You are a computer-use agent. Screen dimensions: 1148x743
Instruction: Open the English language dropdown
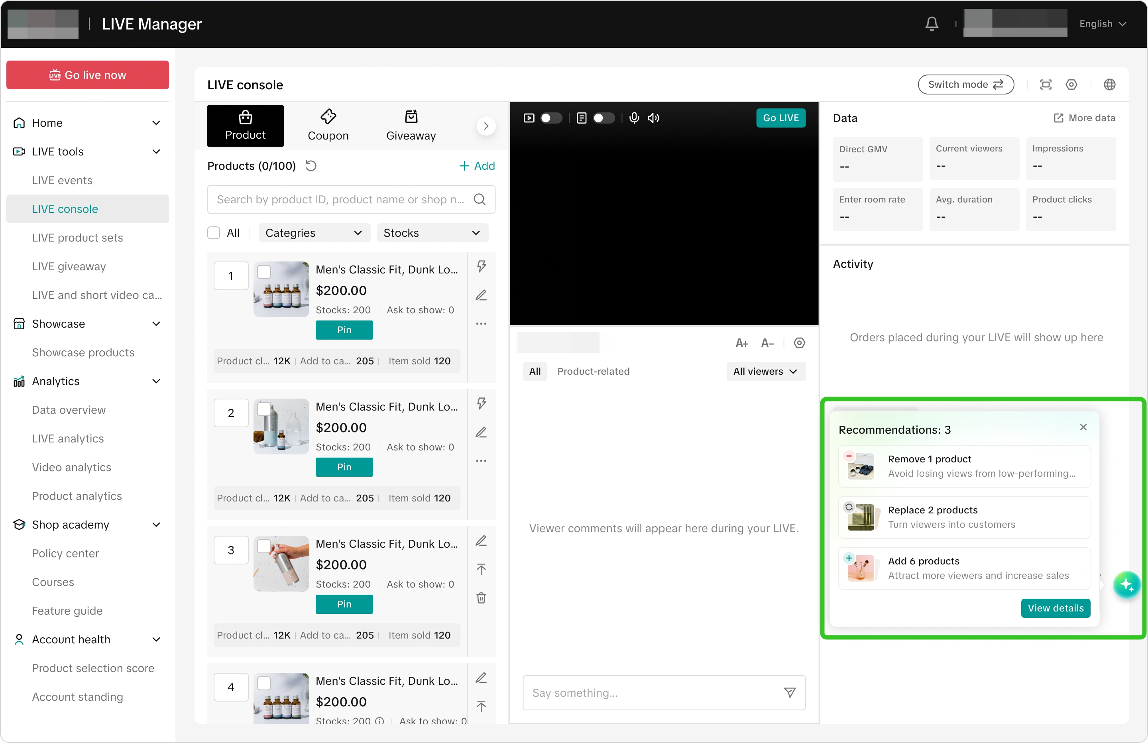click(1102, 24)
